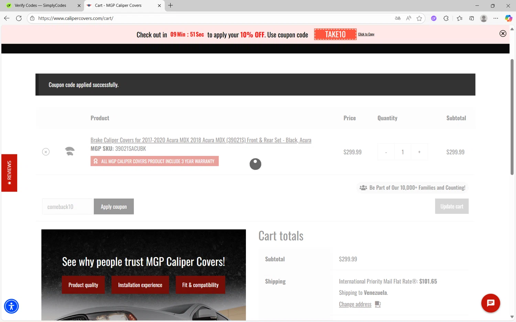Image resolution: width=516 pixels, height=322 pixels.
Task: Click the TAKE10 coupon code box
Action: 335,34
